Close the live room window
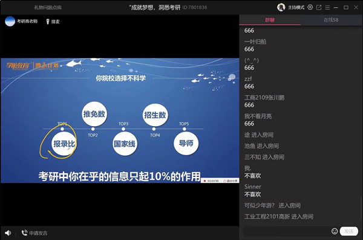This screenshot has width=363, height=240. pyautogui.click(x=356, y=8)
